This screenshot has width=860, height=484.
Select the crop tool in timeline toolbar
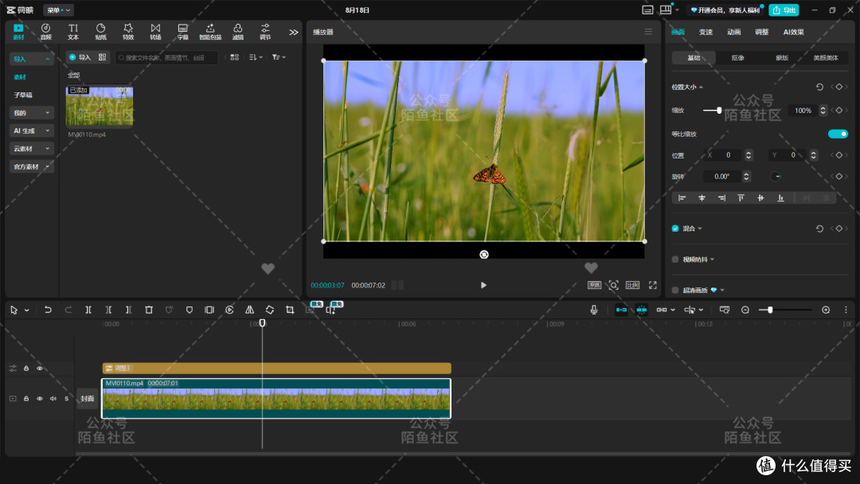pyautogui.click(x=290, y=310)
